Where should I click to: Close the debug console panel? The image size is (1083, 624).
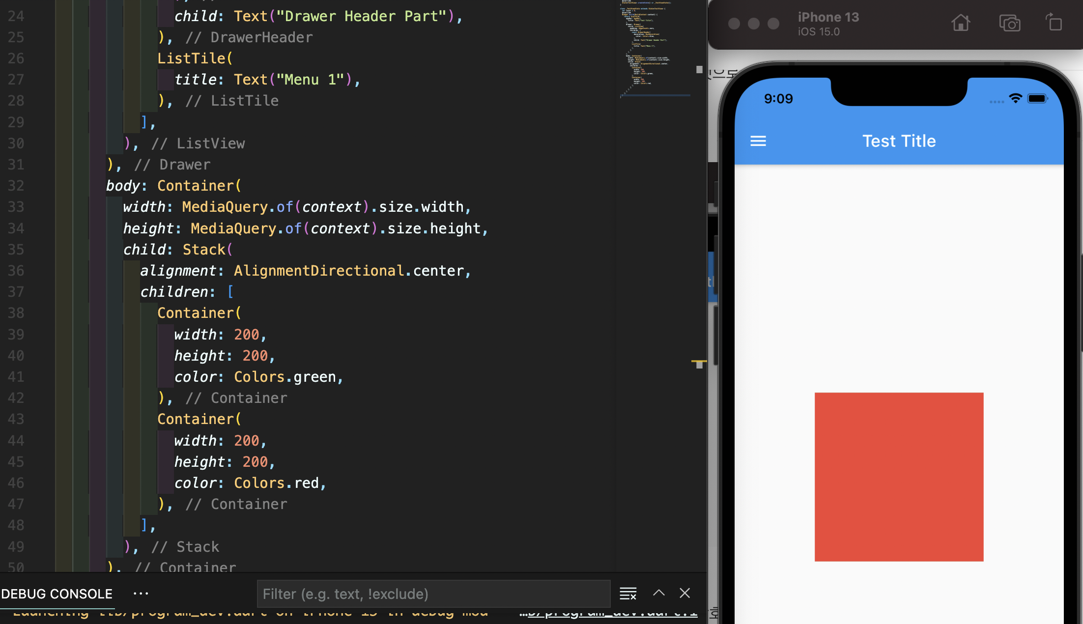tap(684, 593)
